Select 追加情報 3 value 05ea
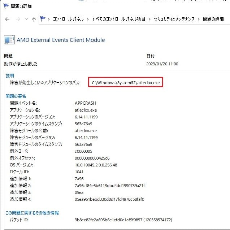The width and height of the screenshot is (230, 230). 79,192
